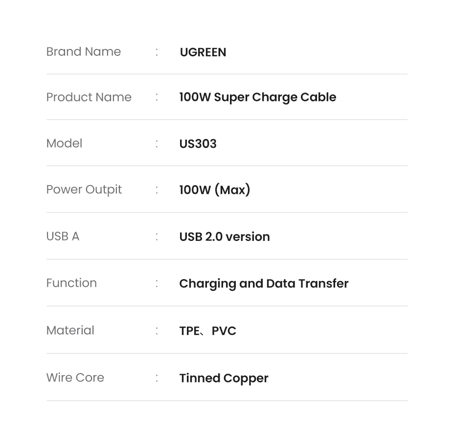The height and width of the screenshot is (425, 455).
Task: Select the Tinned Copper value
Action: pyautogui.click(x=224, y=378)
